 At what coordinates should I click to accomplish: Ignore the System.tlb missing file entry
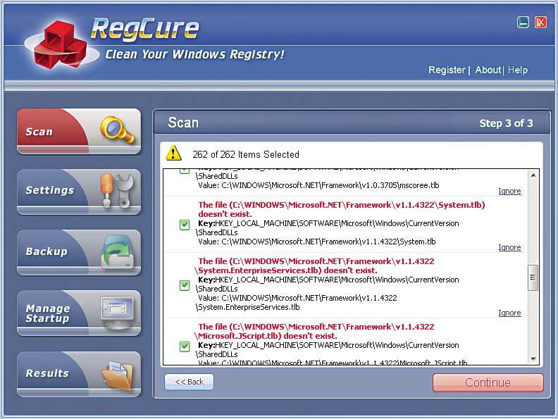pyautogui.click(x=509, y=247)
